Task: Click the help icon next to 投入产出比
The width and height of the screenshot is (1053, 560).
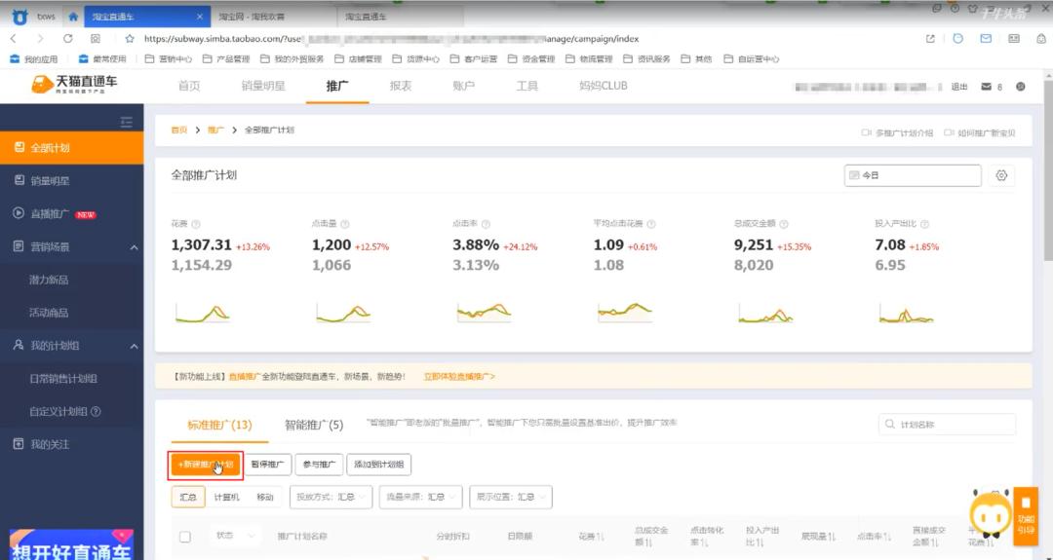Action: 924,224
